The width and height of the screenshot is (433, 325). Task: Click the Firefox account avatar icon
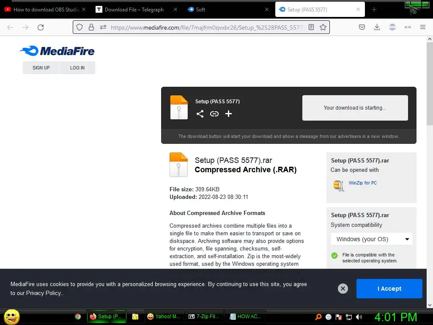point(392,27)
